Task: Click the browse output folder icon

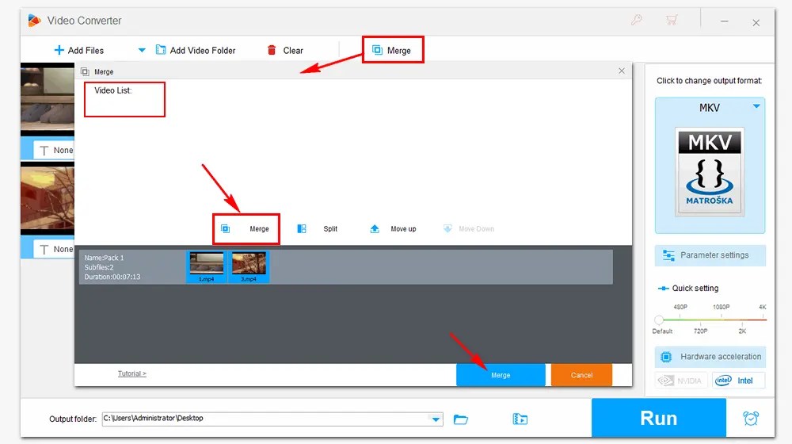Action: coord(461,419)
